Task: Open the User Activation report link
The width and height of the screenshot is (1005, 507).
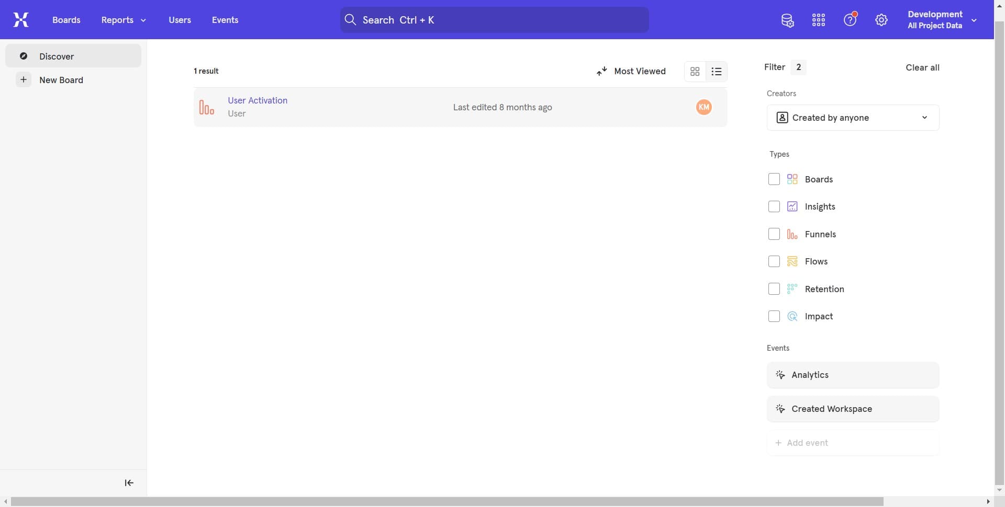Action: (x=257, y=100)
